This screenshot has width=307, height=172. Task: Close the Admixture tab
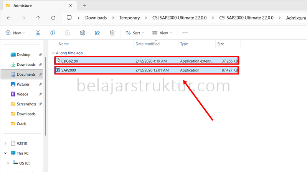pyautogui.click(x=70, y=6)
